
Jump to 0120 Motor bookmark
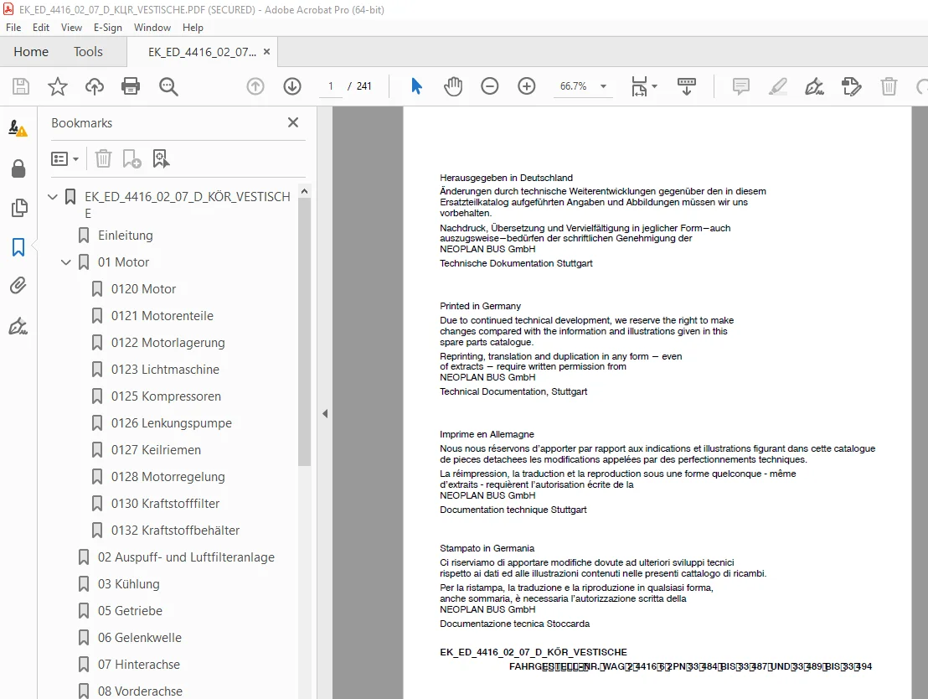(x=144, y=288)
